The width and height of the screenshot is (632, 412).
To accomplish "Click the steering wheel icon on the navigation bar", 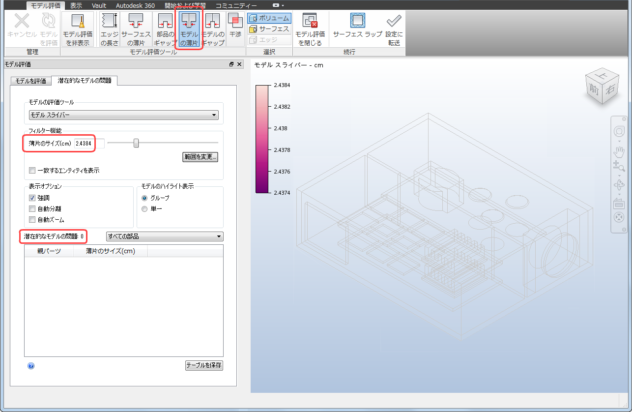I will [x=619, y=132].
